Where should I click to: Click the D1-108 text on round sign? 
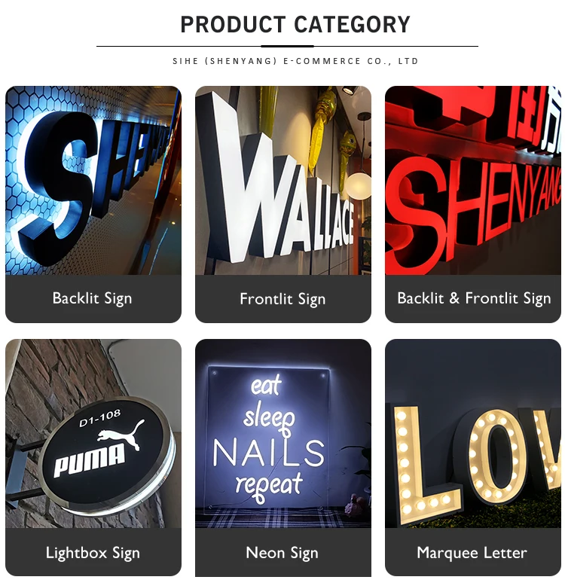[x=99, y=418]
